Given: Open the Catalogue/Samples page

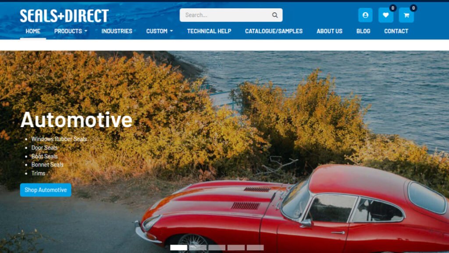Looking at the screenshot, I should click(x=274, y=31).
